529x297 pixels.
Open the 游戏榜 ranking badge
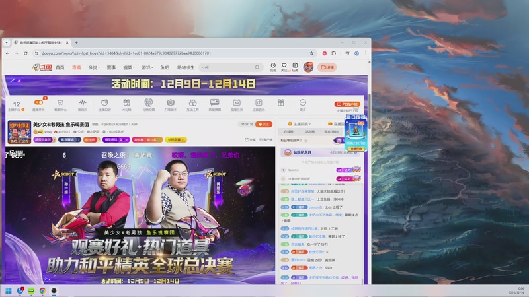click(x=147, y=139)
